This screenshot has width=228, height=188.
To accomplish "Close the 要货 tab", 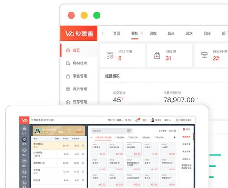I will pyautogui.click(x=142, y=33).
